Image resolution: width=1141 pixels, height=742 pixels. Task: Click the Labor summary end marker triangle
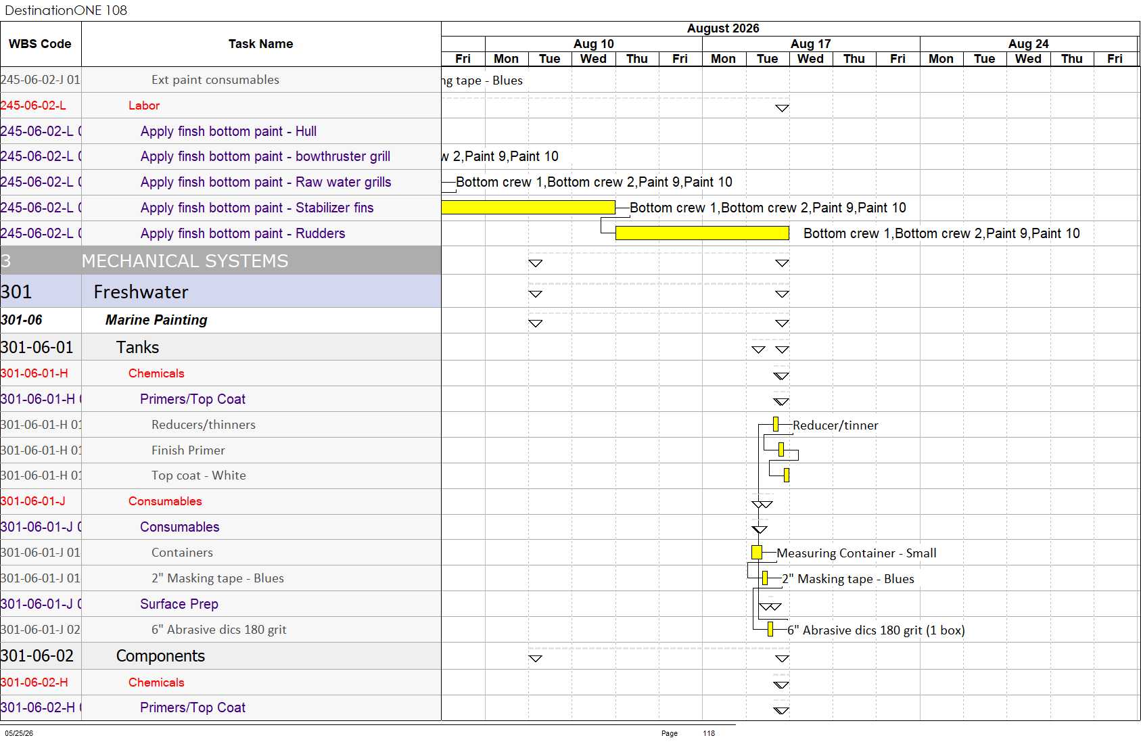pyautogui.click(x=783, y=108)
